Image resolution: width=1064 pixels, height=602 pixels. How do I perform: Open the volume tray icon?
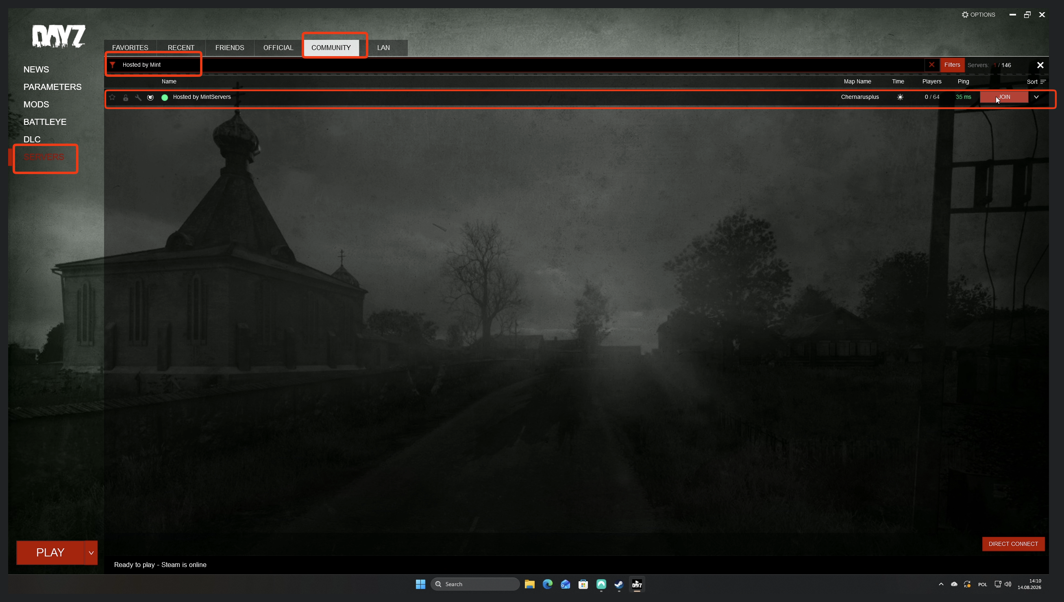(x=1008, y=584)
